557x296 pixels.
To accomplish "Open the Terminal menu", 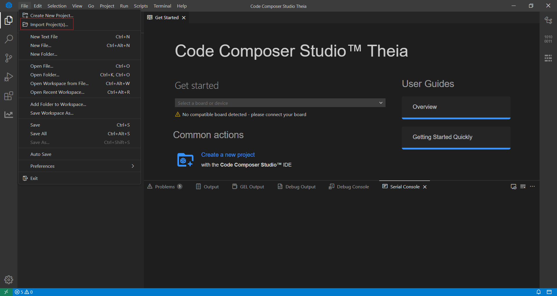I will coord(162,6).
